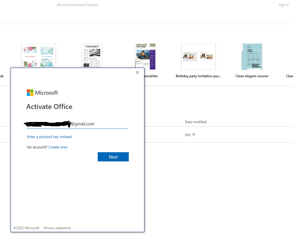
Task: Click the 'Activate Office' heading
Action: pyautogui.click(x=49, y=107)
